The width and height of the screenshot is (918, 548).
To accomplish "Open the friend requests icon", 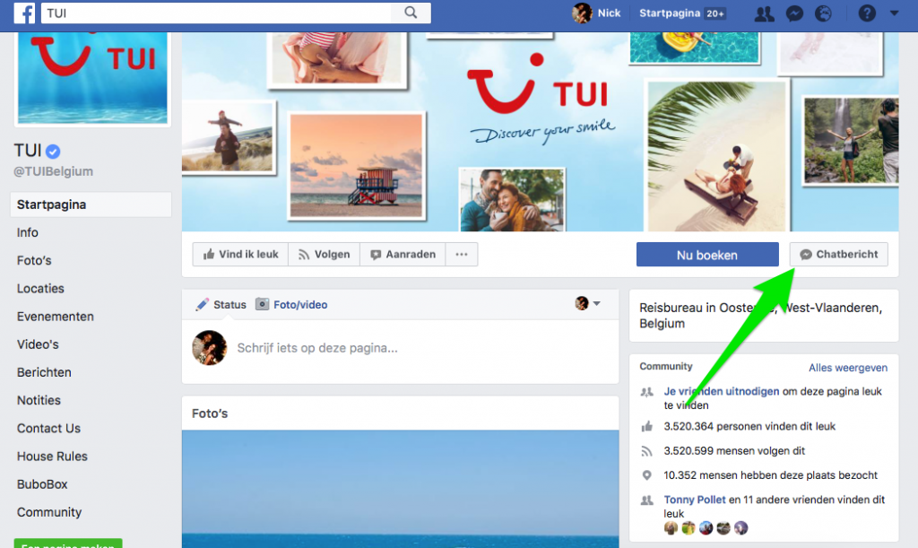I will coord(764,13).
